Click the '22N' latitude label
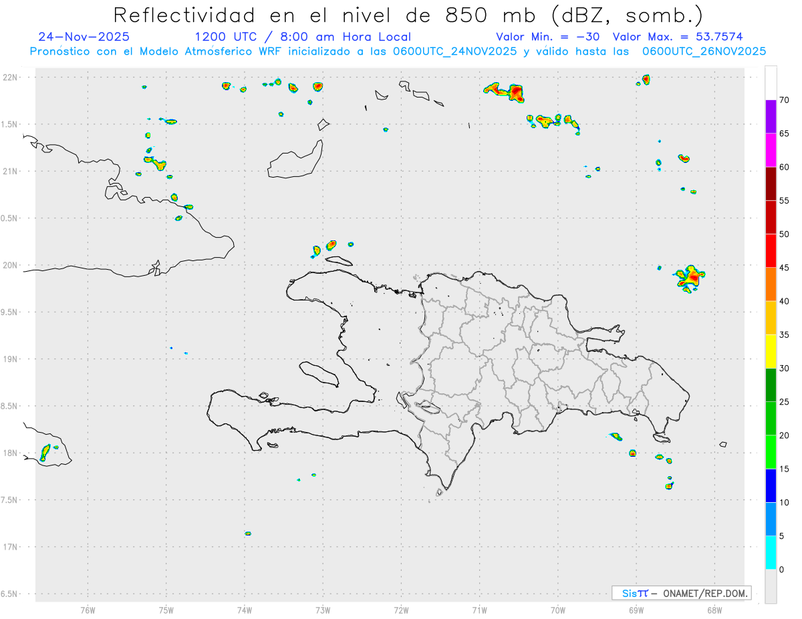Image resolution: width=802 pixels, height=619 pixels. (11, 77)
